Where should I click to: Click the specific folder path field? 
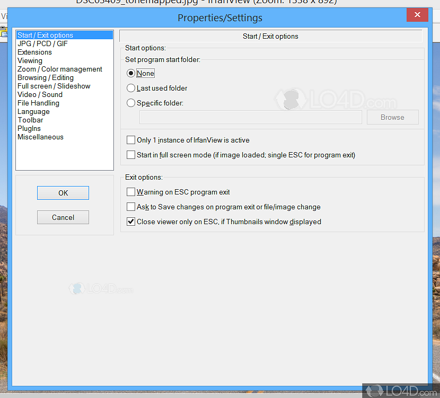(251, 117)
